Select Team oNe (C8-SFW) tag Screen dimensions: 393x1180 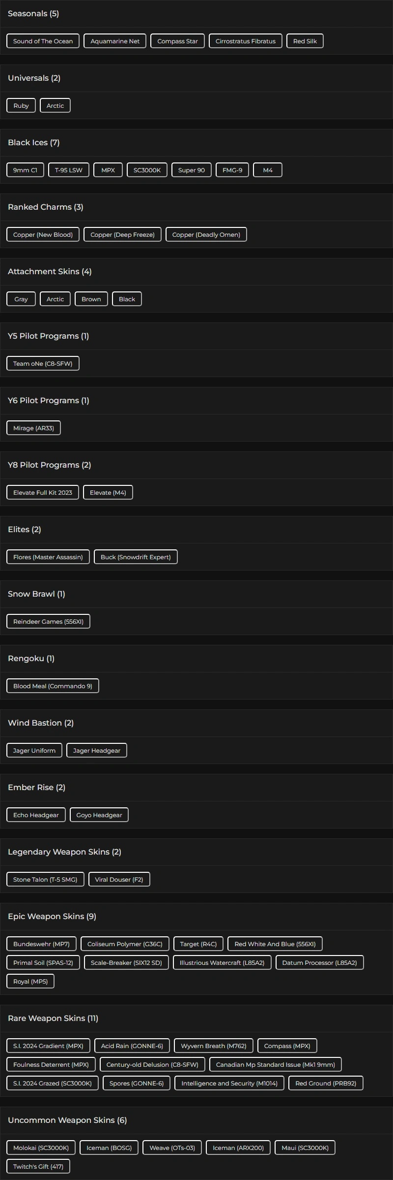tap(43, 364)
